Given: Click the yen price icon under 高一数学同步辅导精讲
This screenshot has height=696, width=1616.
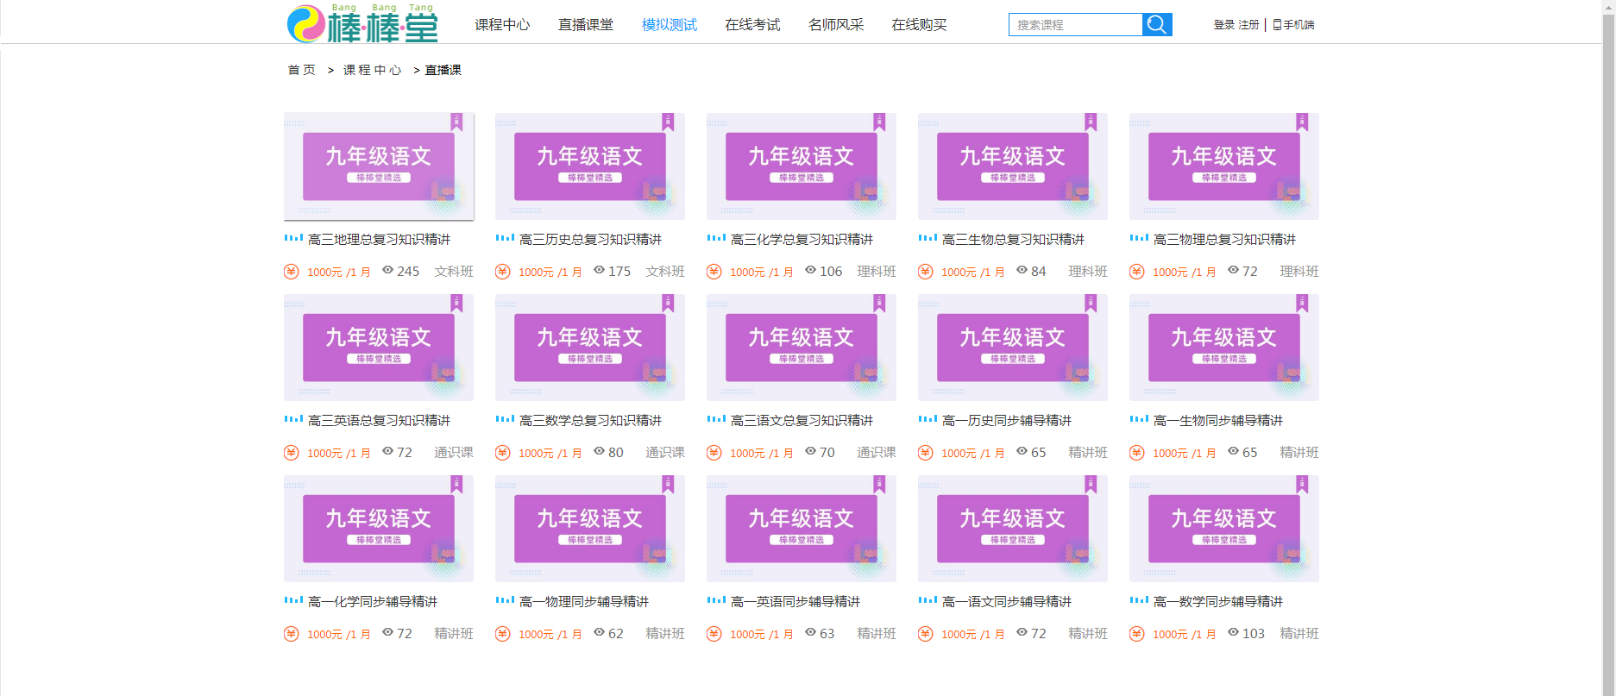Looking at the screenshot, I should (1137, 634).
